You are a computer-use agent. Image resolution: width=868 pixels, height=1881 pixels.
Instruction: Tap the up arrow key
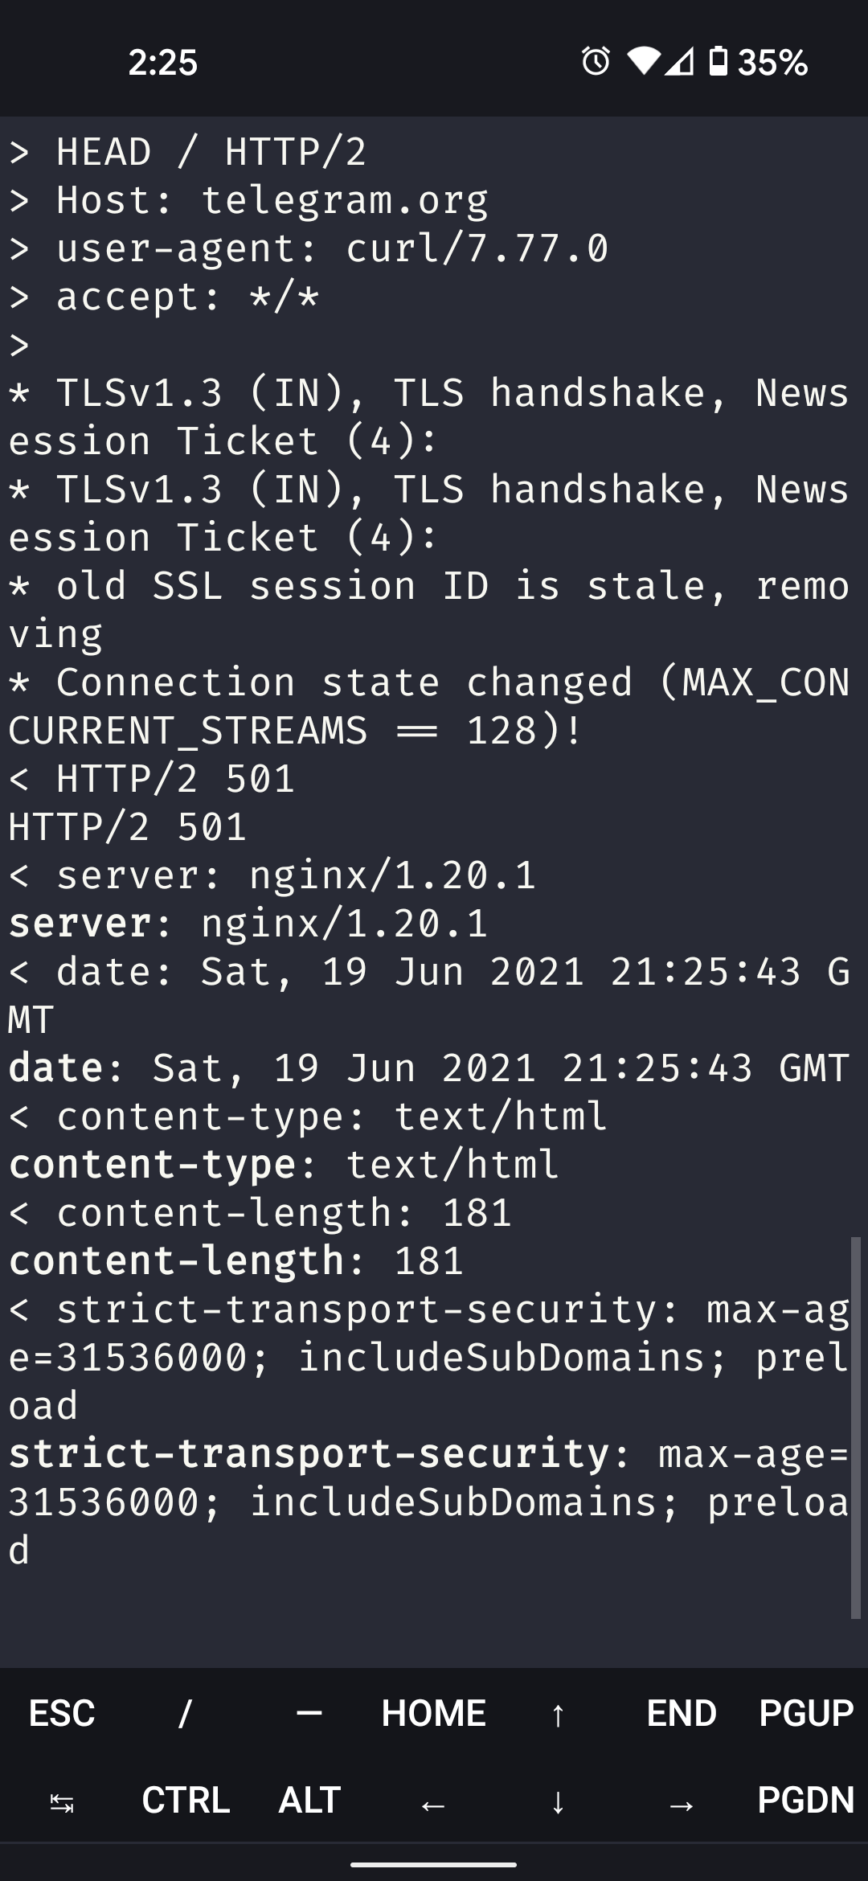tap(558, 1713)
